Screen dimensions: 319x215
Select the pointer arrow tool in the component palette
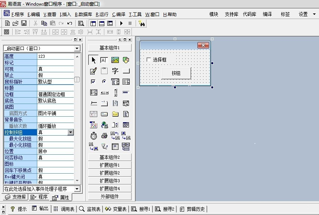click(94, 60)
